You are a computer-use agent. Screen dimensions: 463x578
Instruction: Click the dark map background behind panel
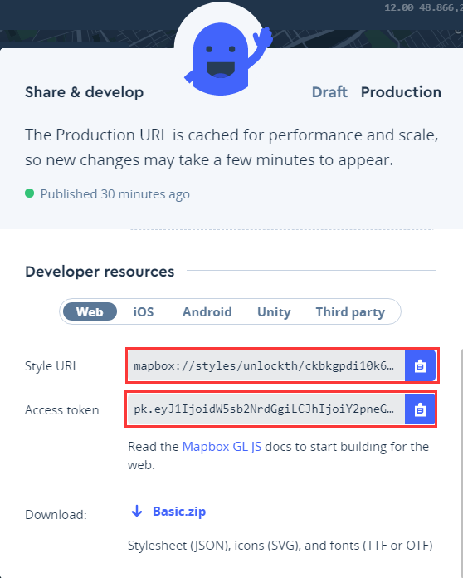coord(85,38)
